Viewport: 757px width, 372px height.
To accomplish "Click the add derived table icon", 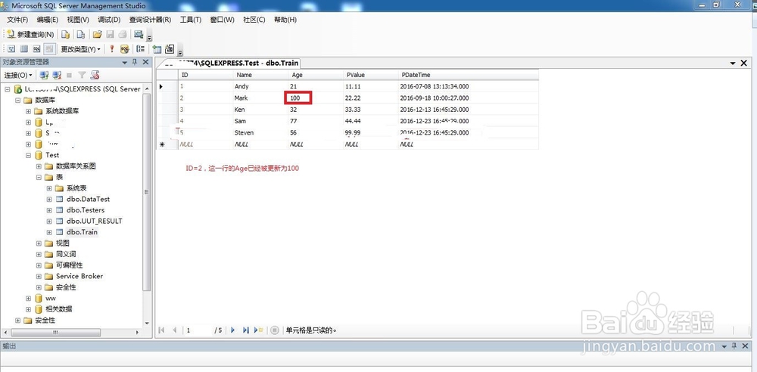I will click(170, 48).
